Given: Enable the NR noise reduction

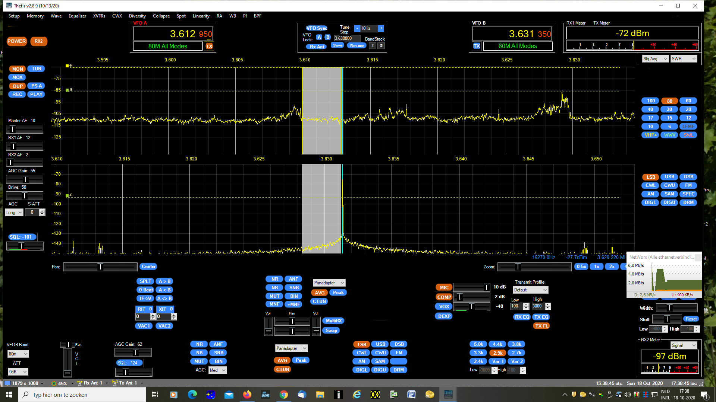Looking at the screenshot, I should click(274, 278).
